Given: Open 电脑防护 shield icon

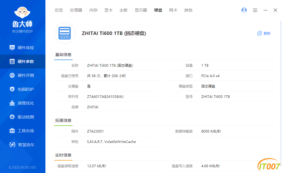Looking at the screenshot, I should (12, 89).
